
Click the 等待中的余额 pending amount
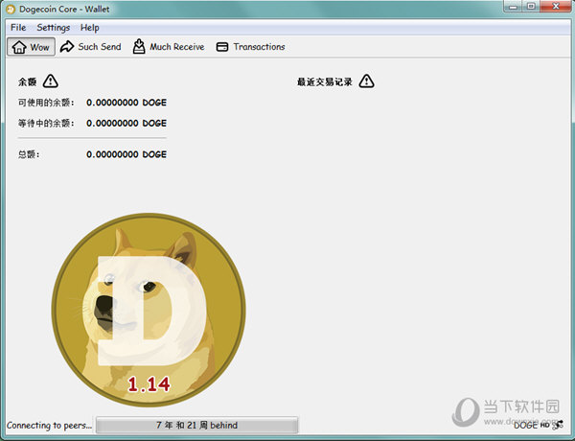coord(126,124)
